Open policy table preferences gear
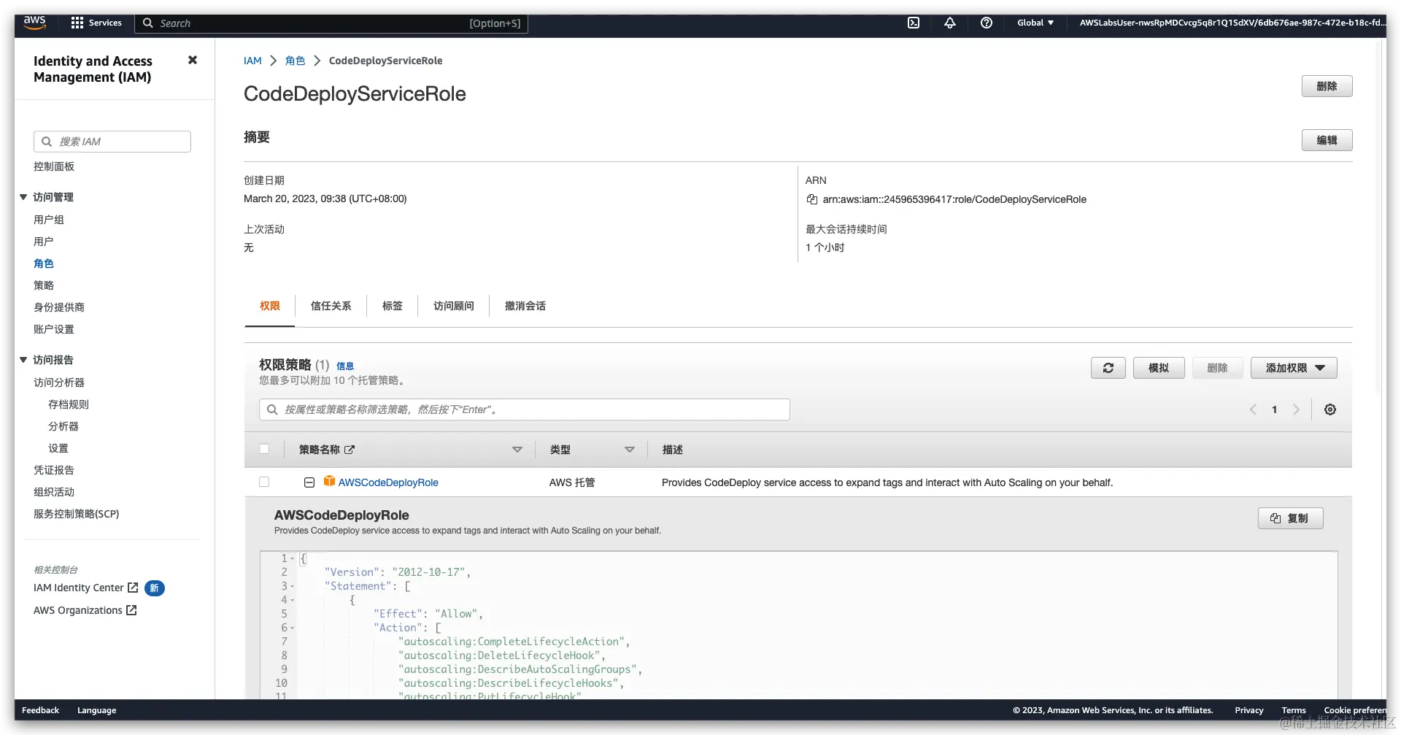The width and height of the screenshot is (1401, 735). [1330, 409]
